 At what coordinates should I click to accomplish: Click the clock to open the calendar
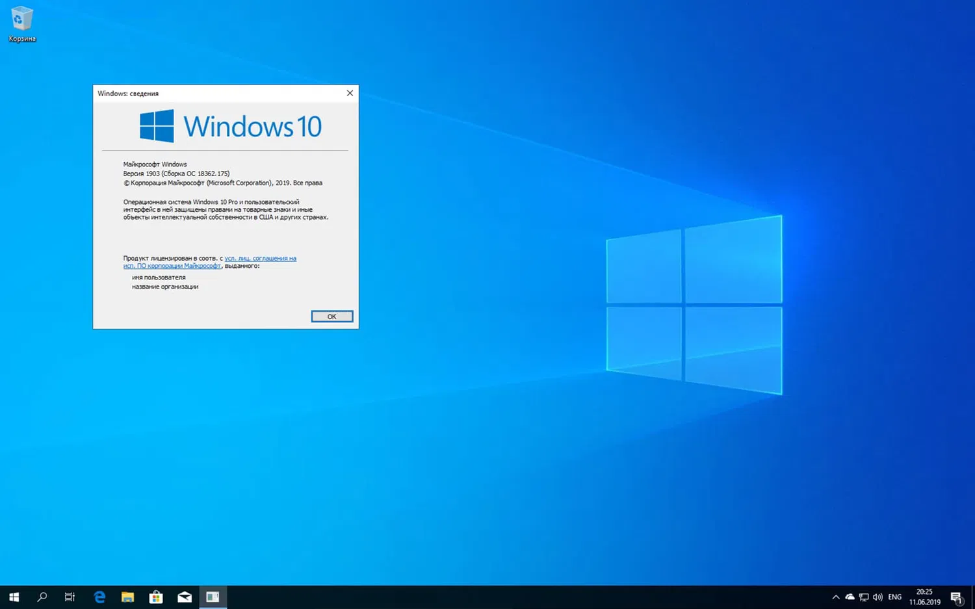(924, 596)
